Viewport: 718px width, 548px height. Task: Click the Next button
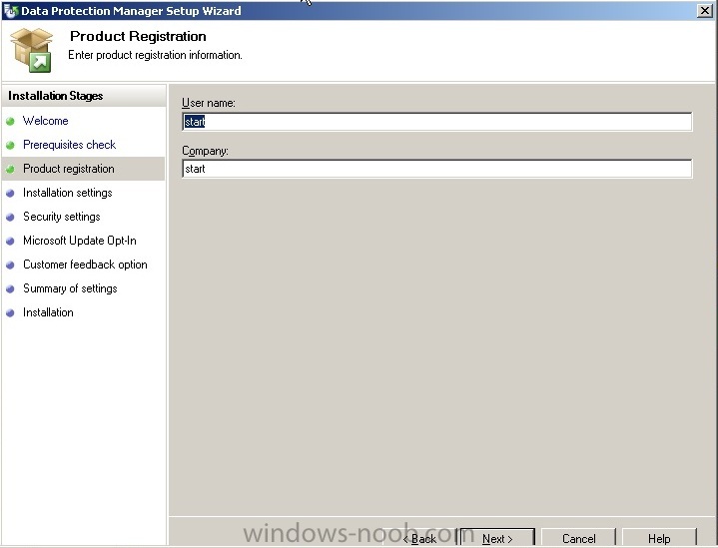497,538
